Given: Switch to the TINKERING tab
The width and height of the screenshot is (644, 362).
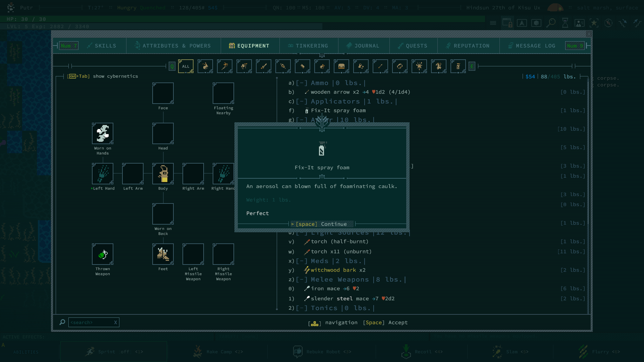Looking at the screenshot, I should (309, 46).
